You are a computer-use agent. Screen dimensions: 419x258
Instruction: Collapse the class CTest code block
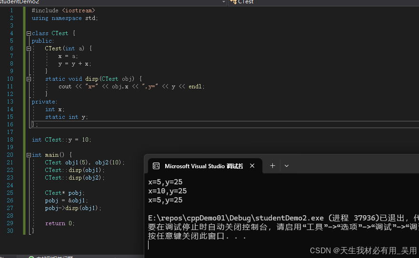coord(29,33)
